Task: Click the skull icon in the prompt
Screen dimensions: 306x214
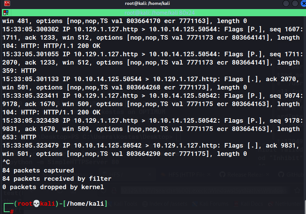Action: (x=36, y=204)
